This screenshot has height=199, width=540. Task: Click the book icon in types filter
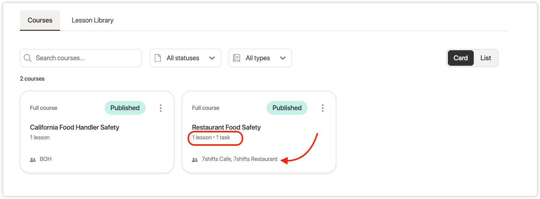(x=236, y=58)
